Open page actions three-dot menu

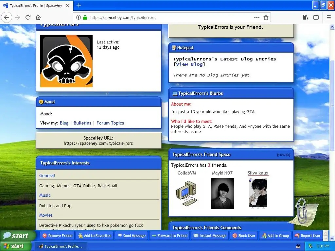tap(257, 18)
